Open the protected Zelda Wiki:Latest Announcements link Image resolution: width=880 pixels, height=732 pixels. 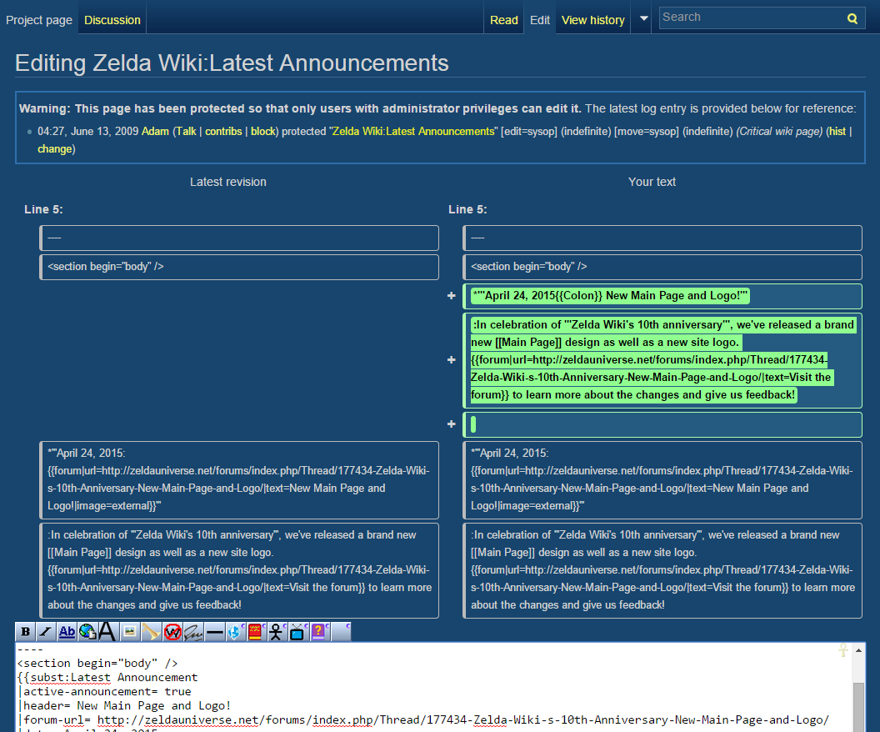(413, 132)
